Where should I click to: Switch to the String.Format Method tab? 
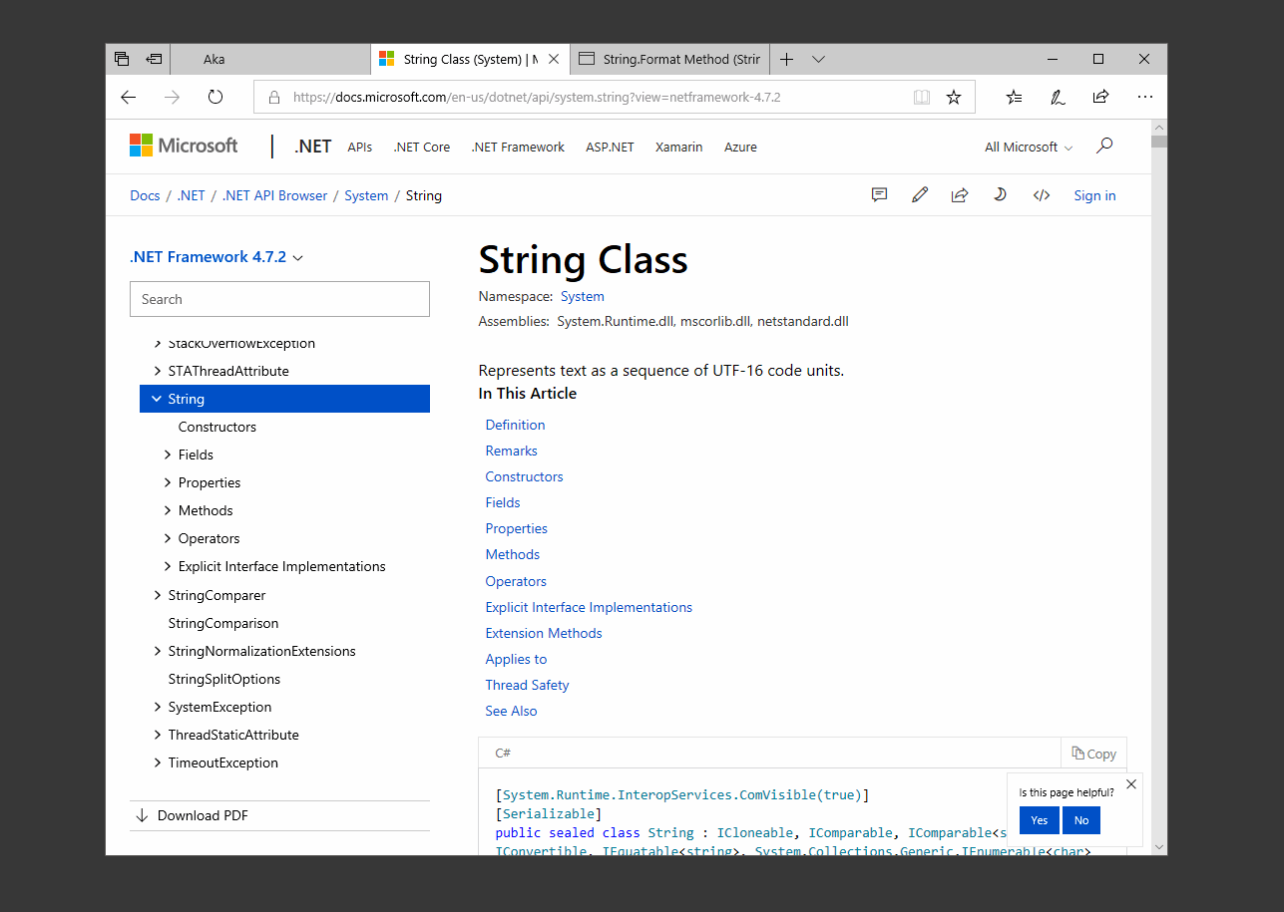pos(669,59)
